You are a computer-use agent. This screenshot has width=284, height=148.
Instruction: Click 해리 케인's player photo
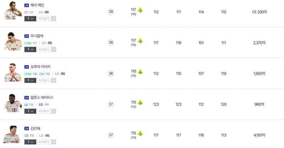click(13, 11)
